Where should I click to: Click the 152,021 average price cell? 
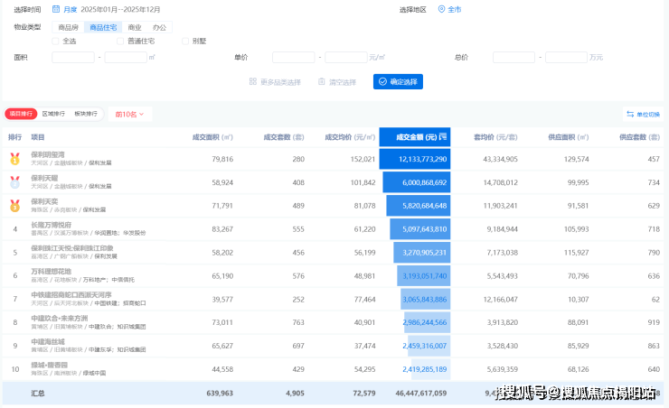click(363, 159)
